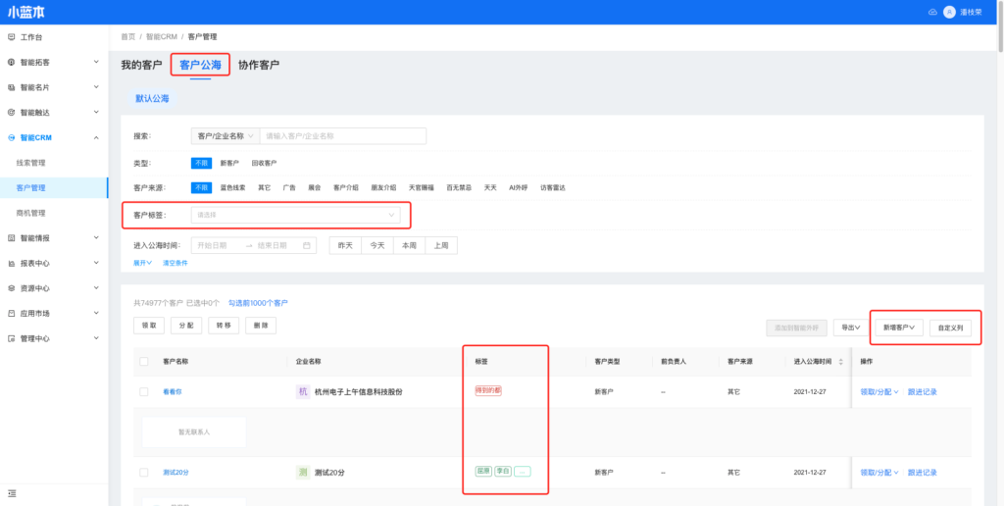Screen dimensions: 1004x506
Task: Click the 报表中心 sidebar icon
Action: point(11,263)
